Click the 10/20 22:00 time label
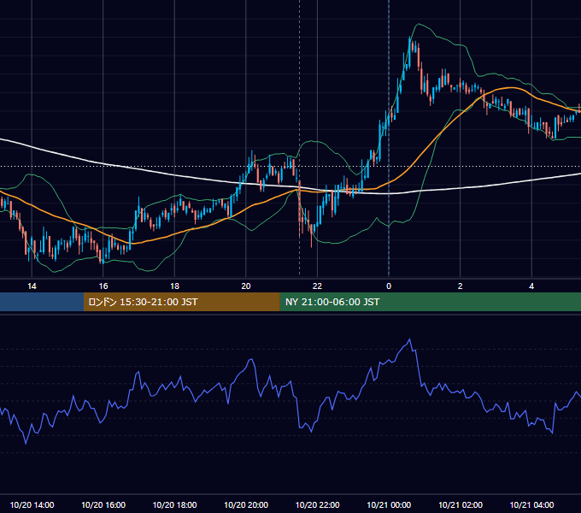 [x=317, y=504]
